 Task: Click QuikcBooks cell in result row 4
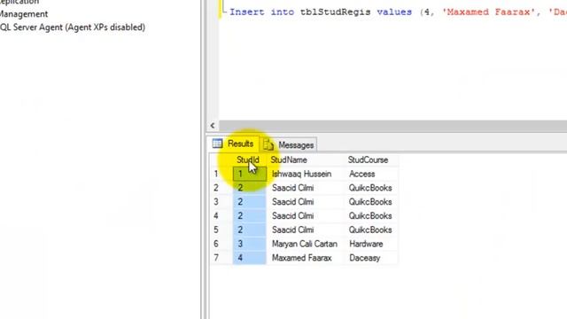(371, 216)
